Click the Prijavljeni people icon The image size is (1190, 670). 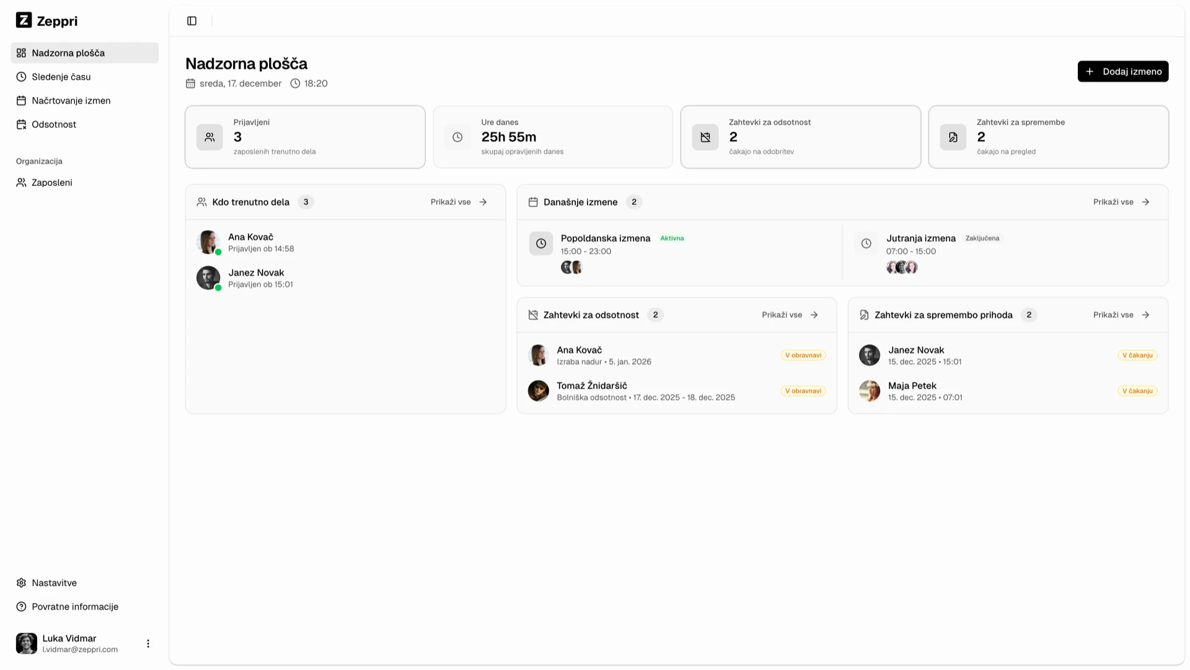(x=209, y=137)
